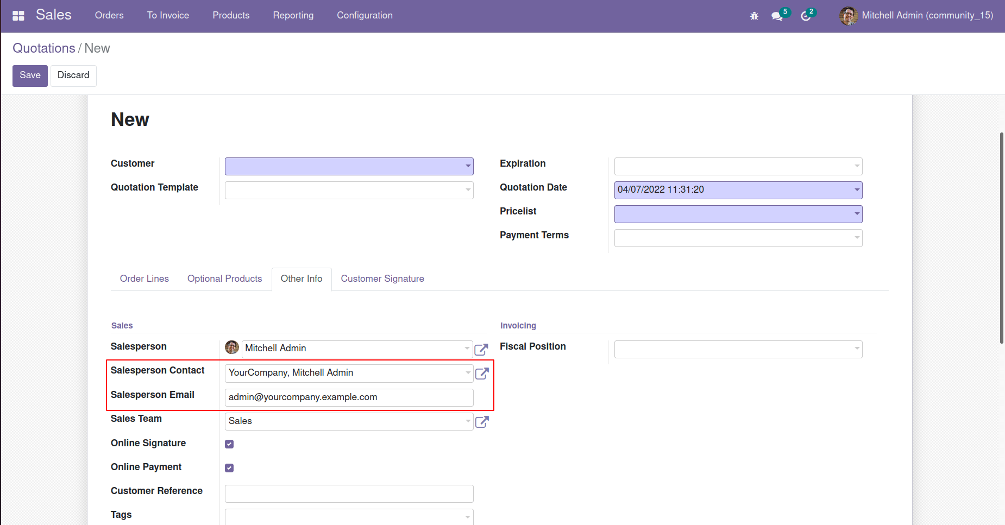Viewport: 1005px width, 525px height.
Task: Disable the Online Signature checkbox
Action: (x=229, y=444)
